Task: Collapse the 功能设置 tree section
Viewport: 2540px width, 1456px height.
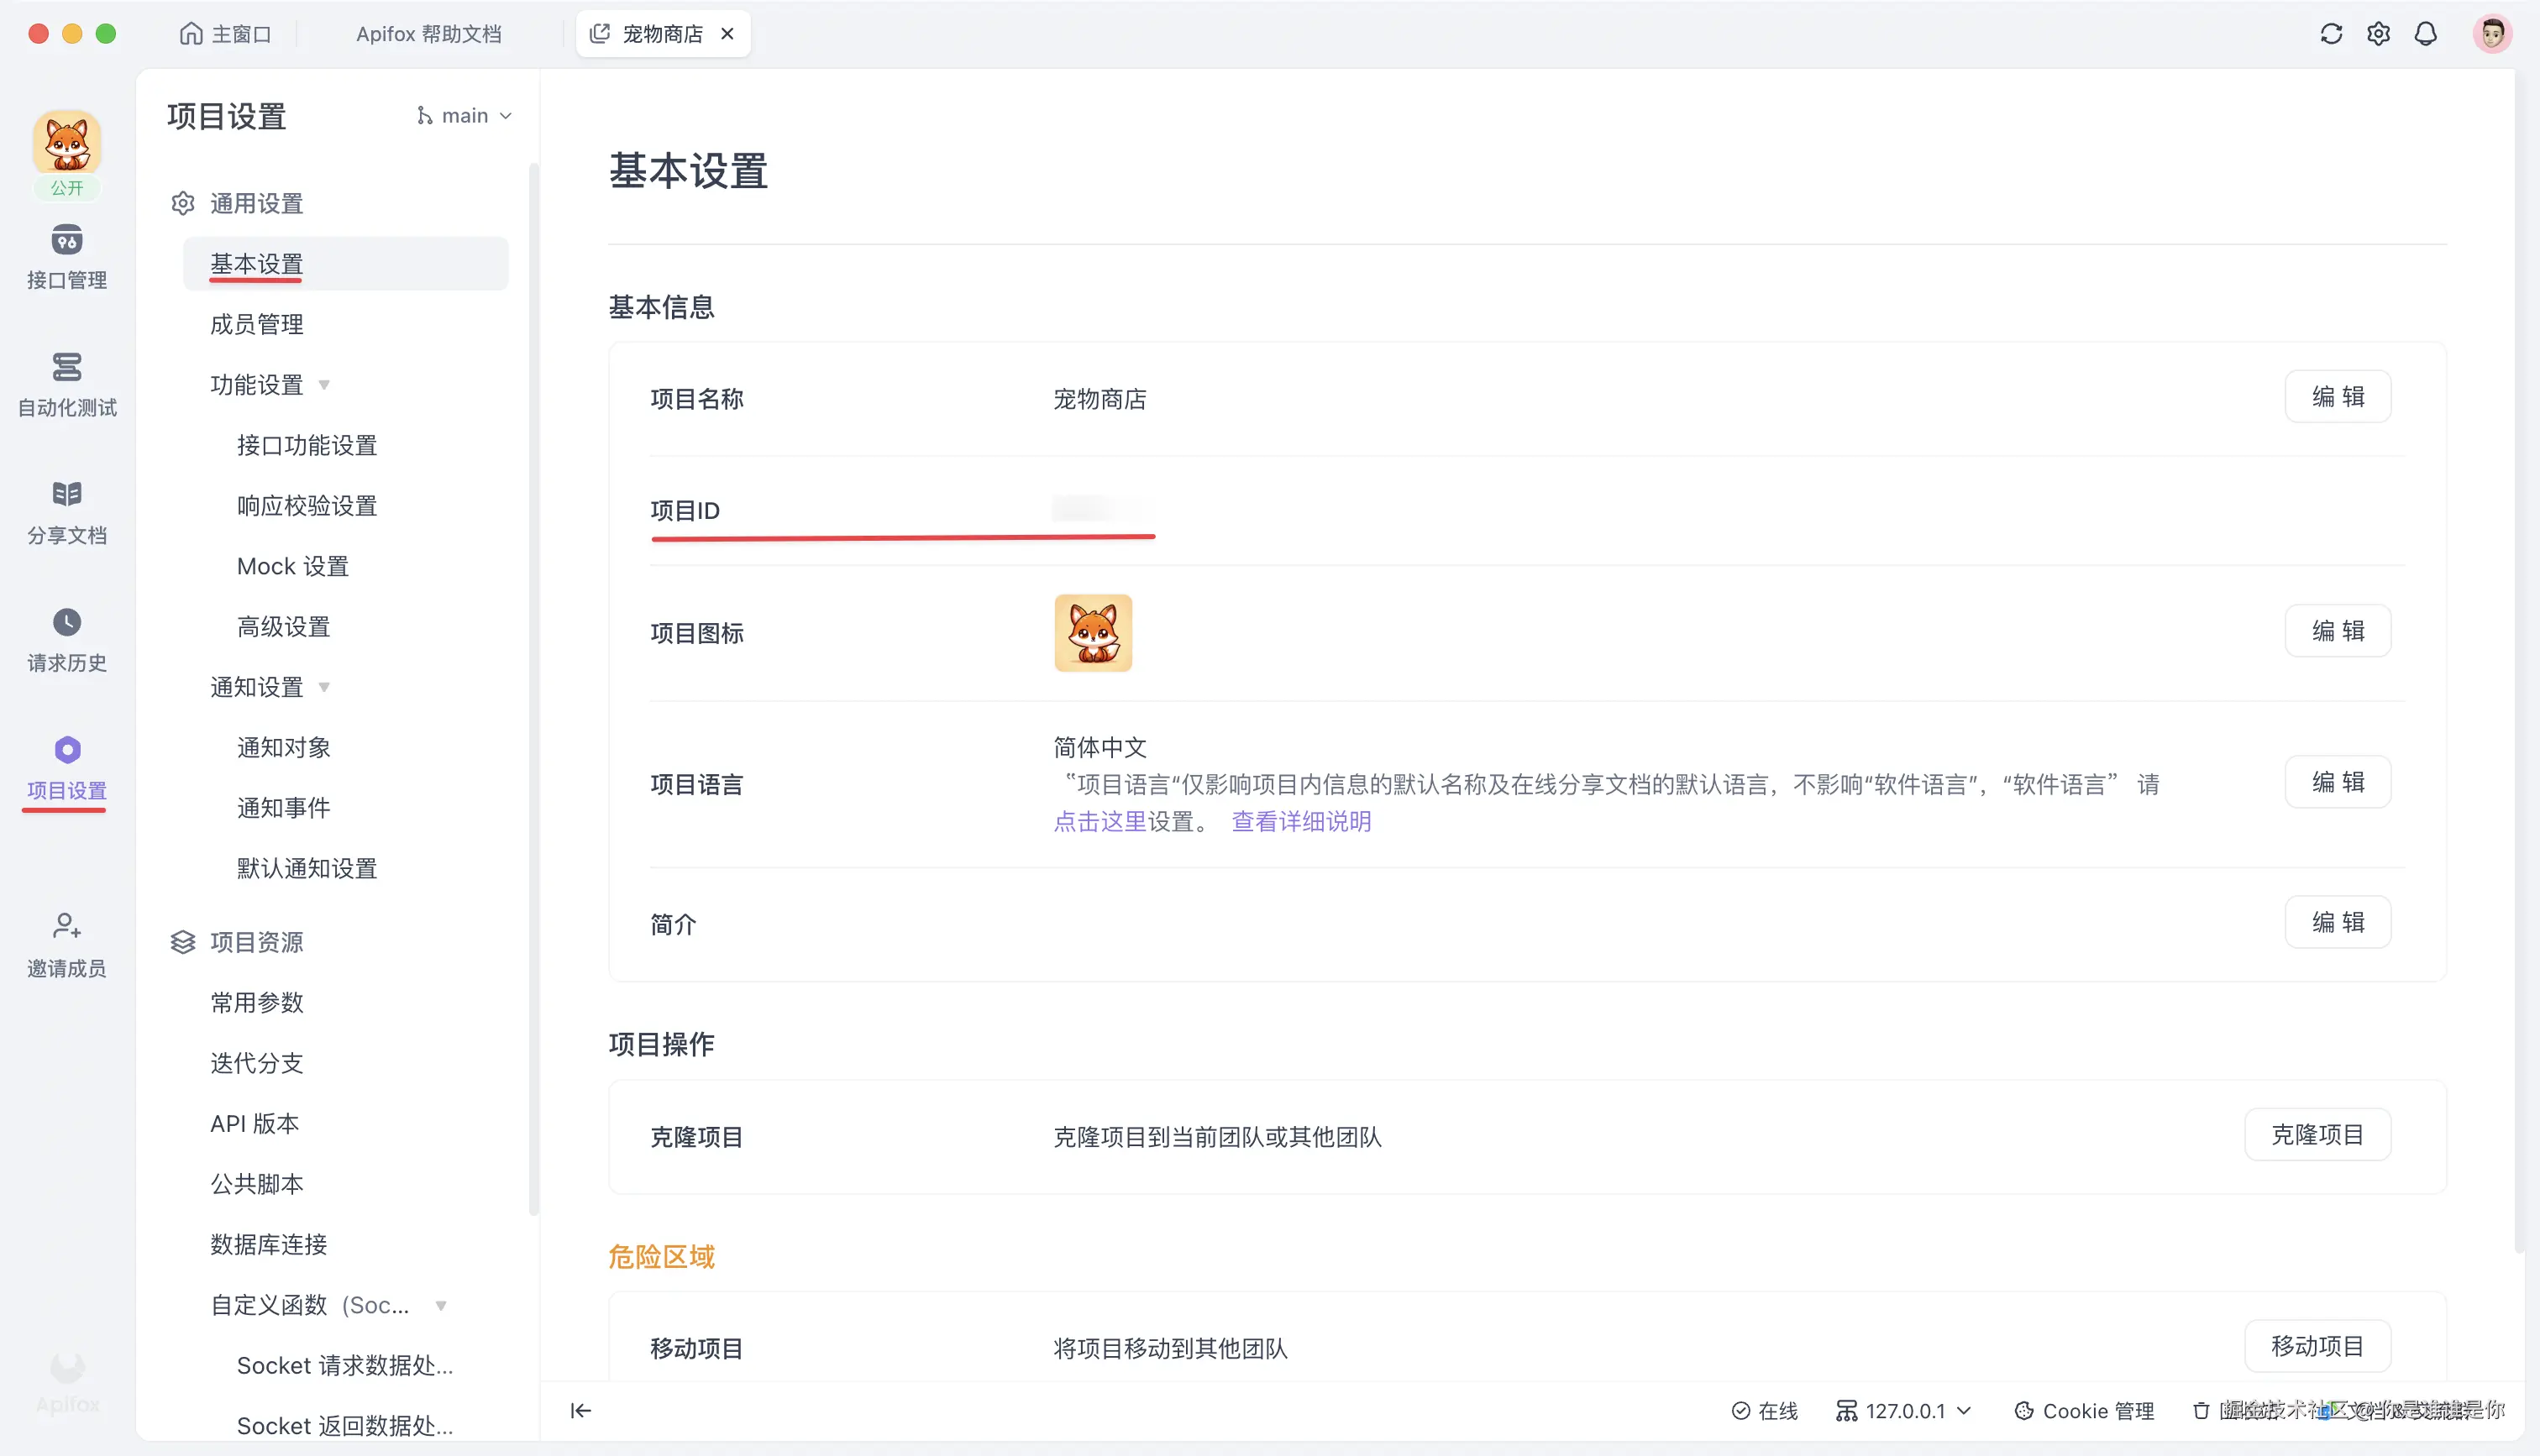Action: click(324, 385)
